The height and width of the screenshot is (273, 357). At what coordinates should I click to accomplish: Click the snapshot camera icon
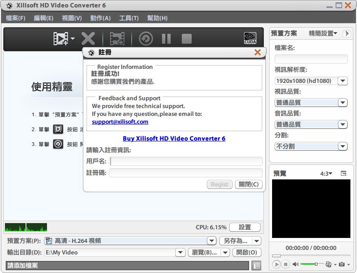click(341, 264)
